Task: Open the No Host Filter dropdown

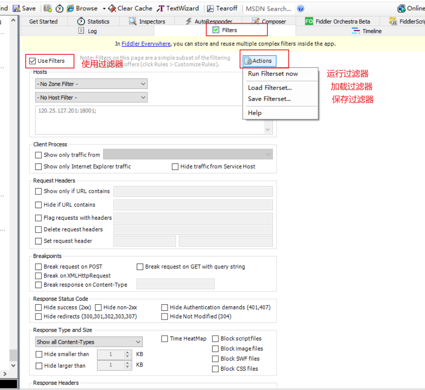Action: pos(91,97)
